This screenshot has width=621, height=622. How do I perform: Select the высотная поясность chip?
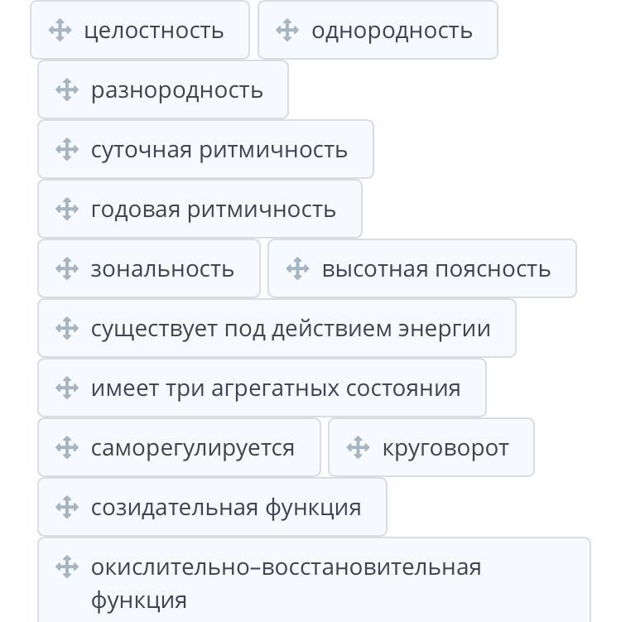436,269
